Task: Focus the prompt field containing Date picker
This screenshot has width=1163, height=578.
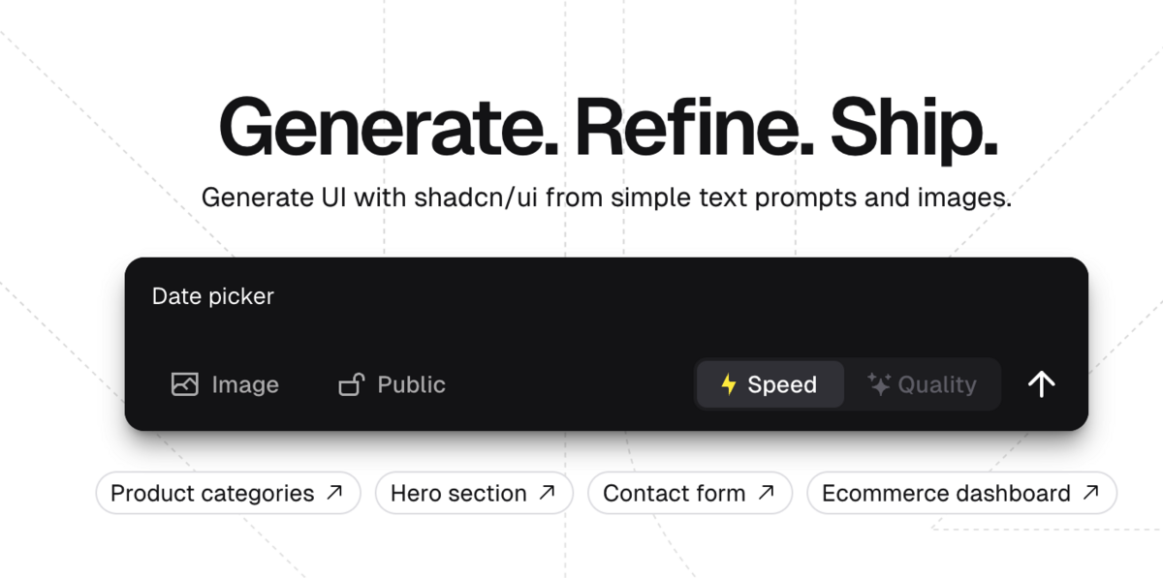Action: click(606, 308)
